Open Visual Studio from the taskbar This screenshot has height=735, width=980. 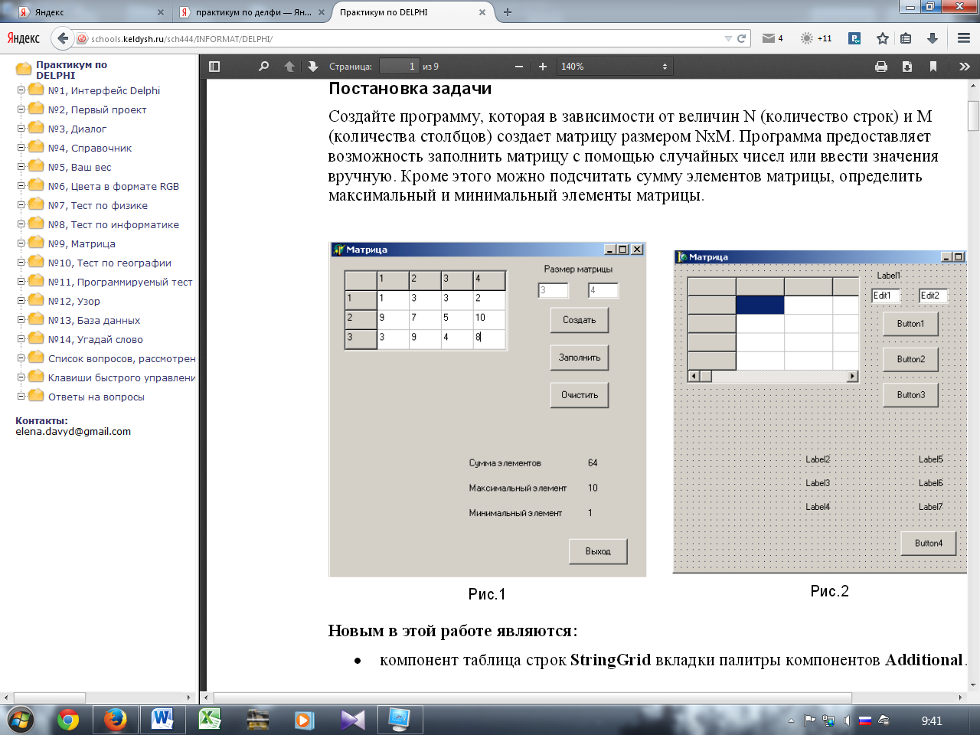(353, 720)
